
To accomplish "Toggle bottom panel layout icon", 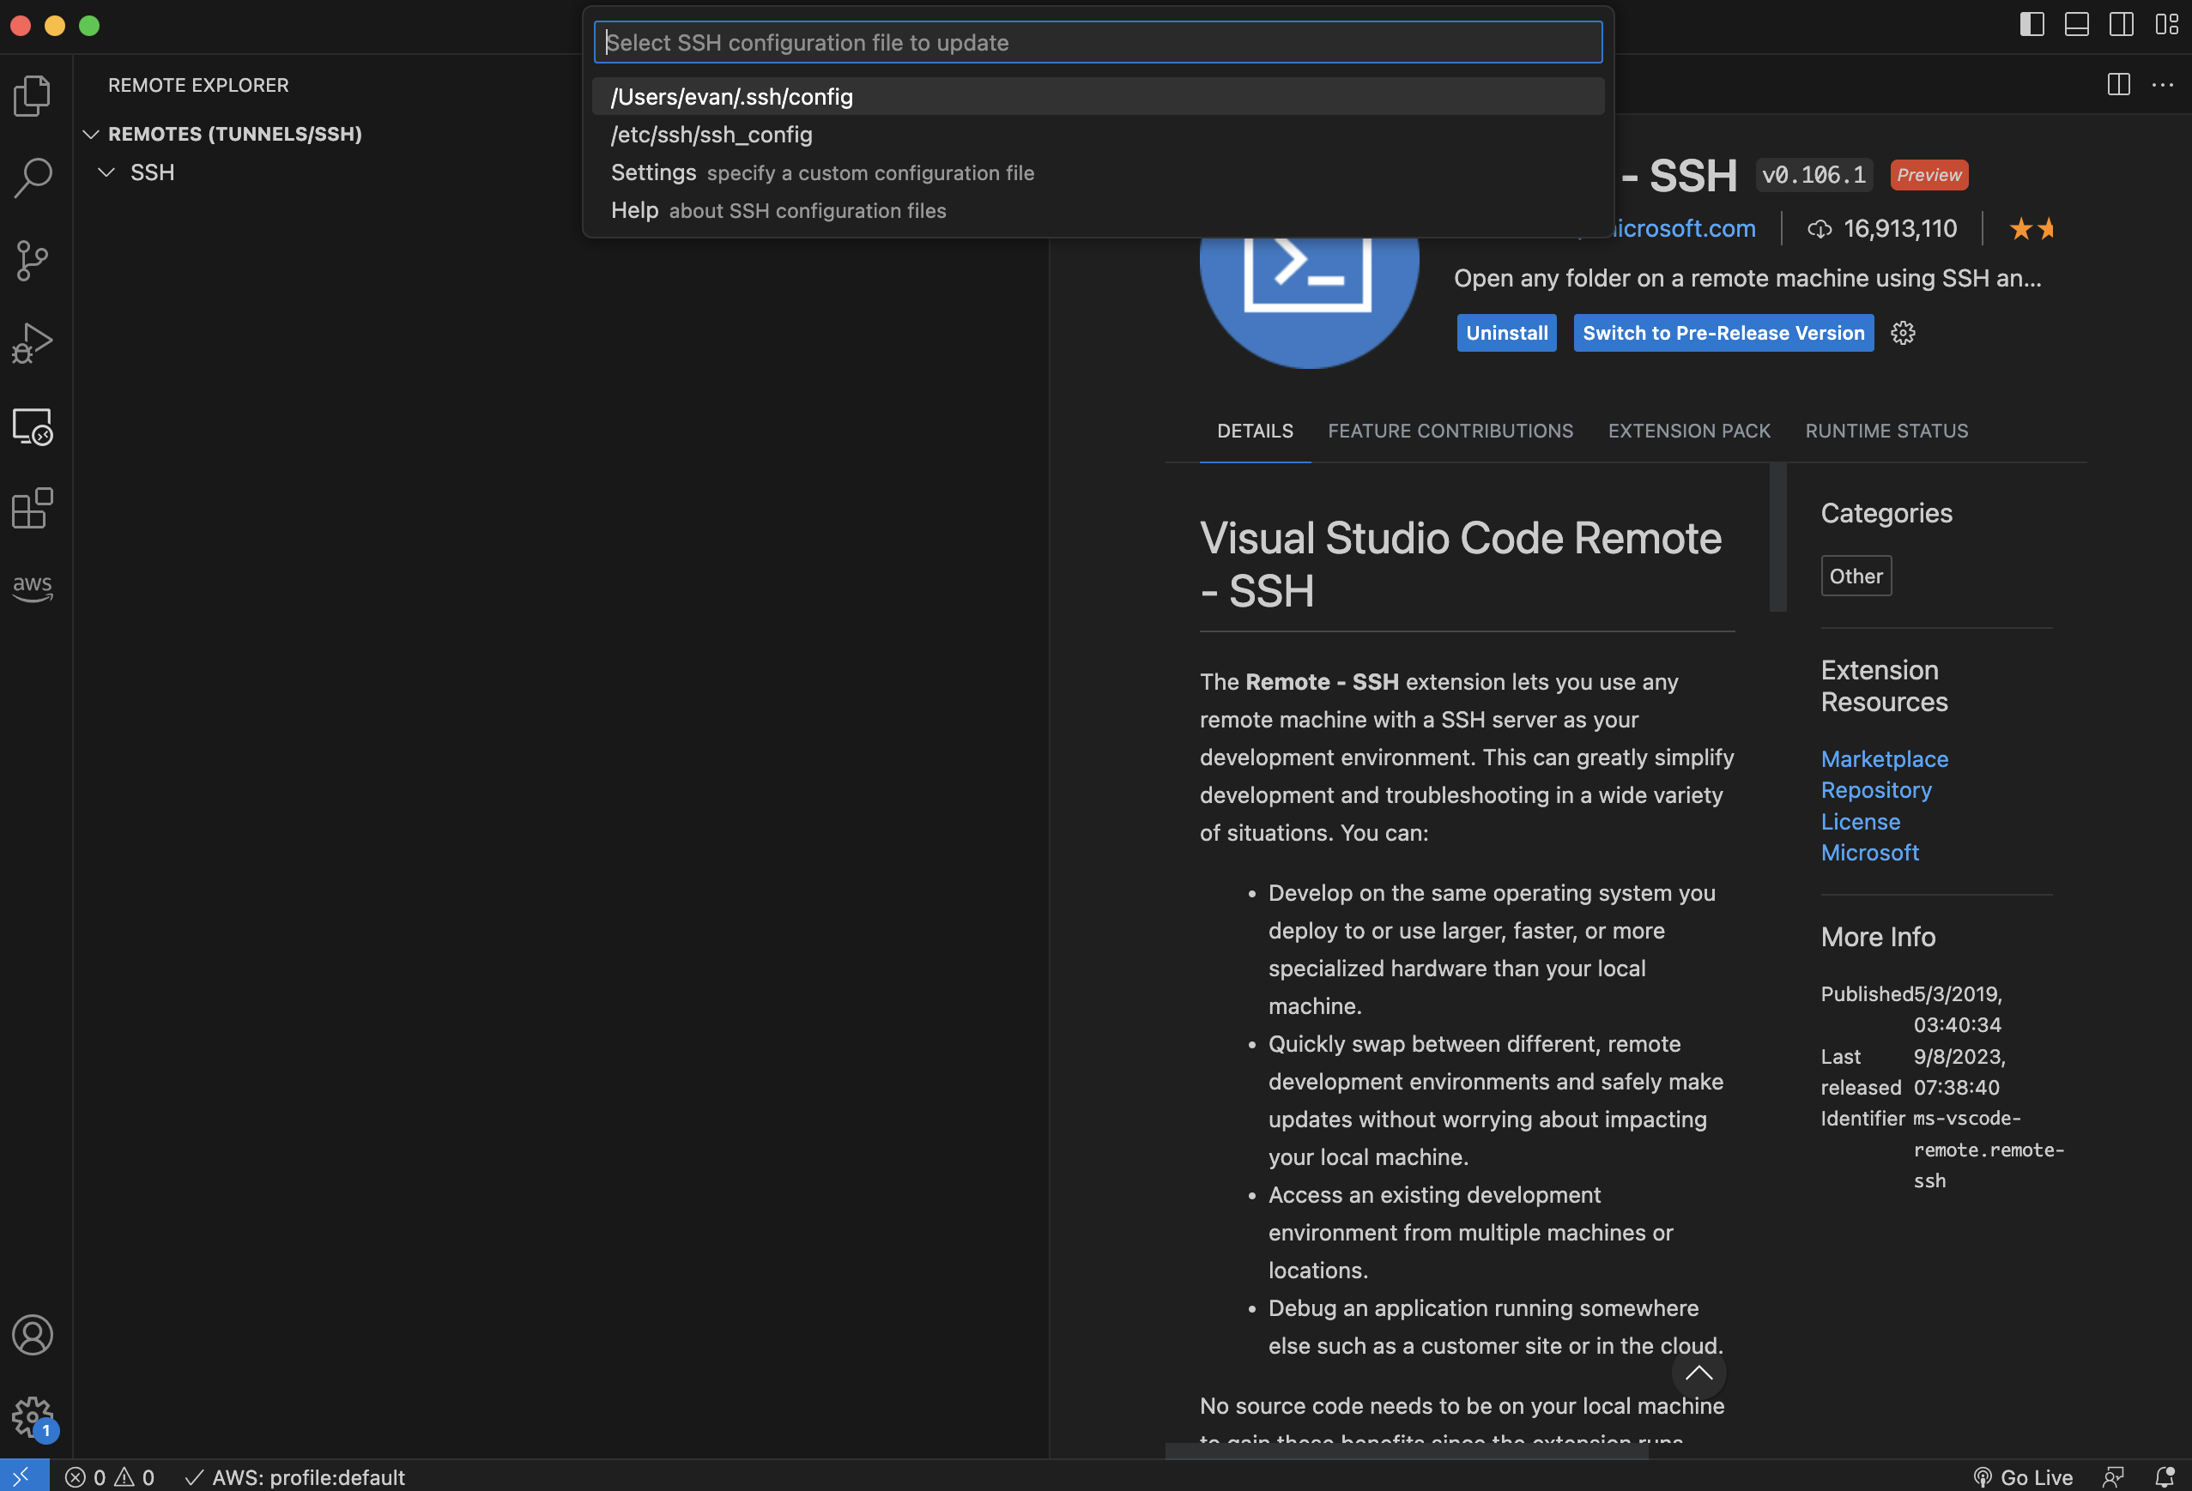I will (x=2076, y=25).
